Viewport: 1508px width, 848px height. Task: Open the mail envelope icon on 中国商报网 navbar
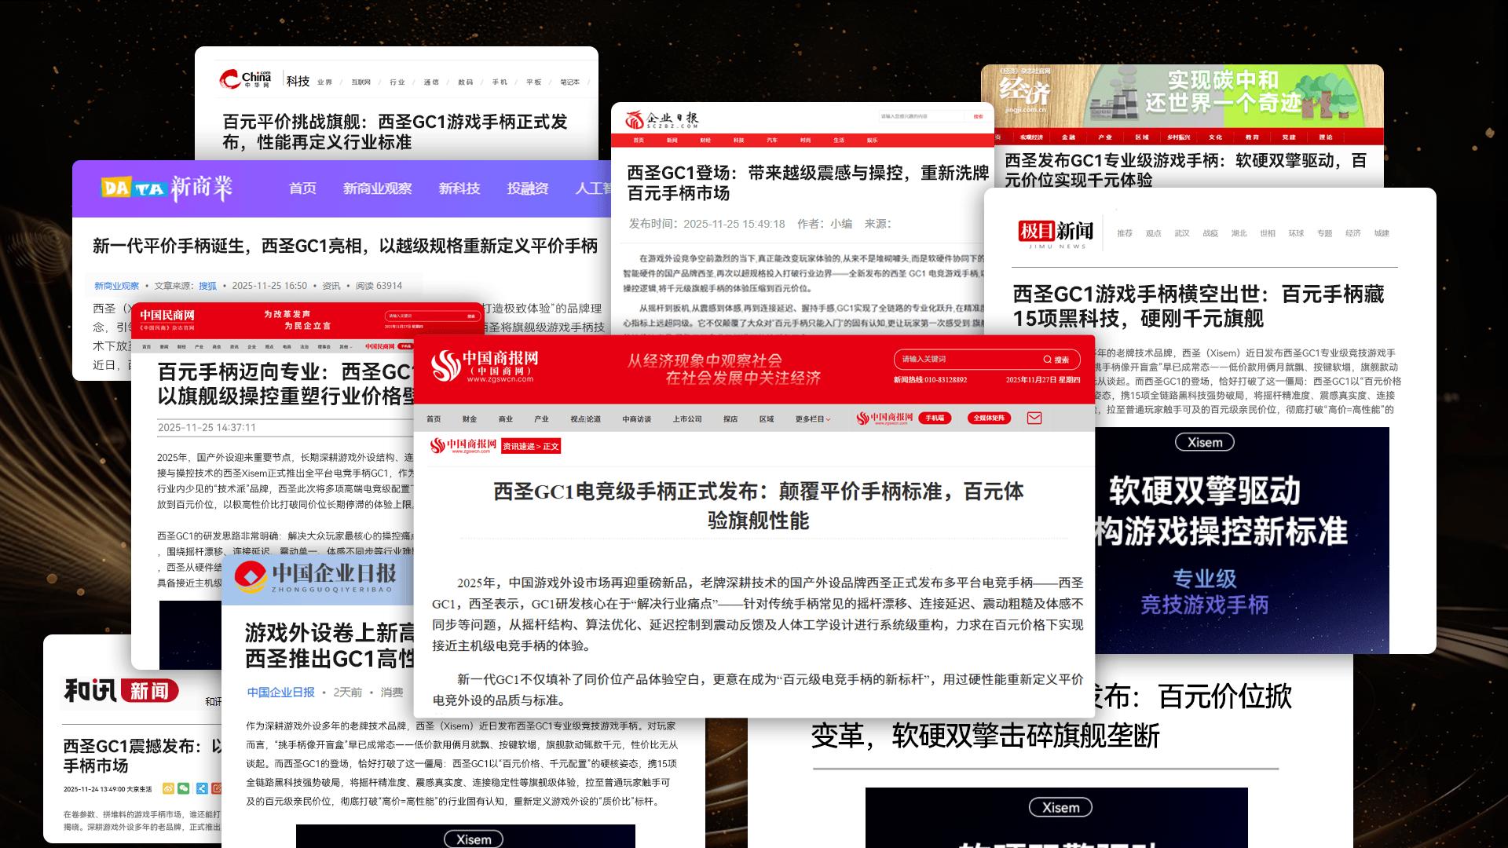[x=1034, y=419]
